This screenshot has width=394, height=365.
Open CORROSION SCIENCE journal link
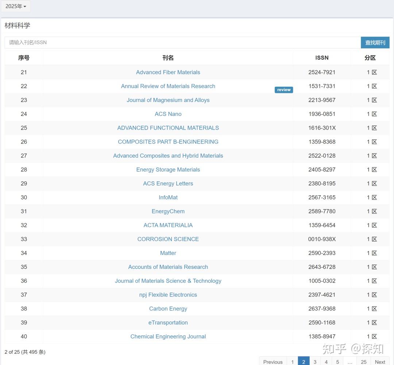(168, 239)
